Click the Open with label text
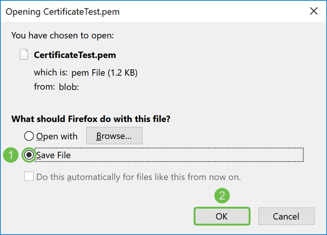The image size is (327, 235). click(57, 136)
